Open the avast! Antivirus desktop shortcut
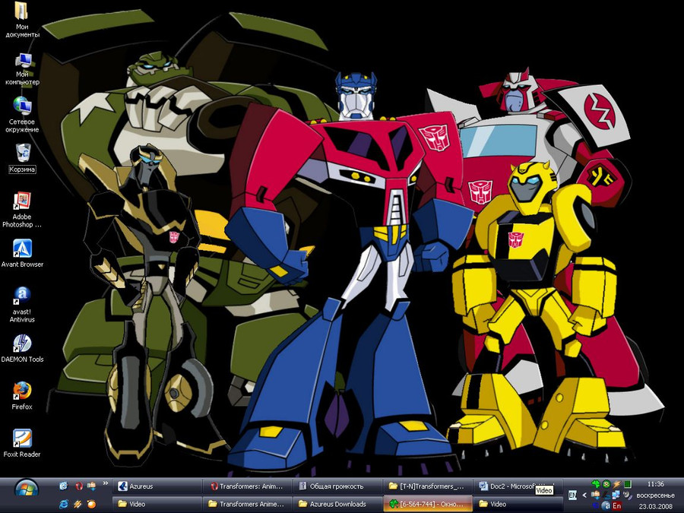The height and width of the screenshot is (513, 684). [22, 305]
